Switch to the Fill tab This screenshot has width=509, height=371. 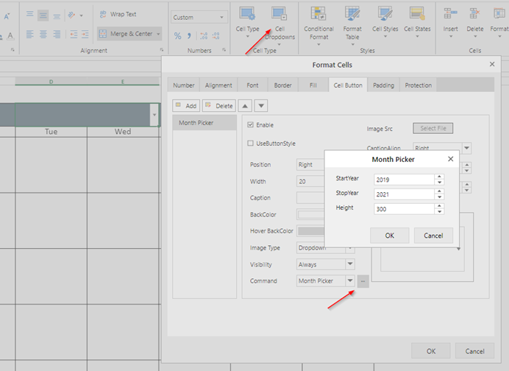pyautogui.click(x=313, y=85)
